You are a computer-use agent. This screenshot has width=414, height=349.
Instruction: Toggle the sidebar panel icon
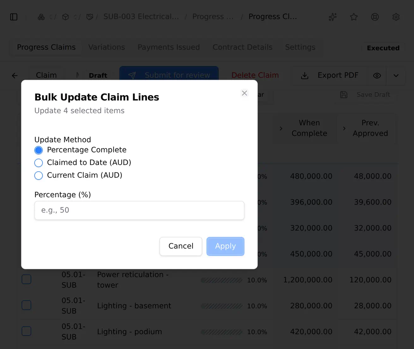14,17
